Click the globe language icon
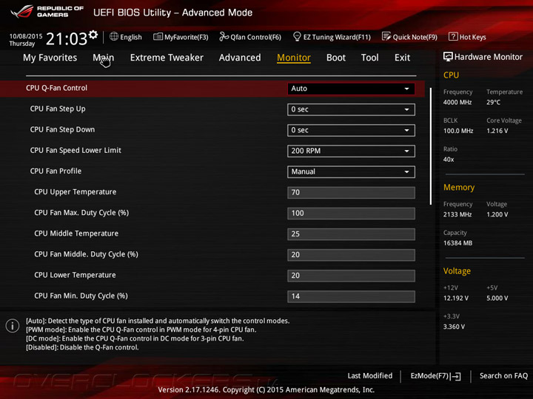This screenshot has height=399, width=533. click(114, 36)
